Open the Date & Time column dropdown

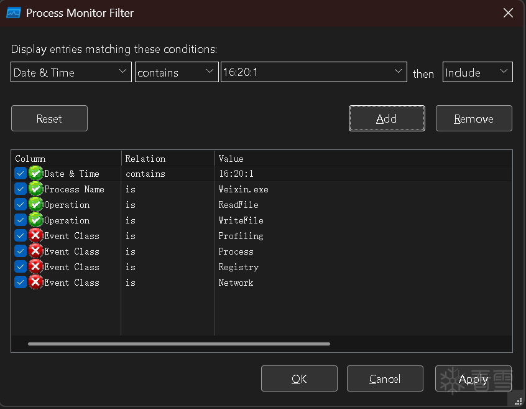point(71,72)
